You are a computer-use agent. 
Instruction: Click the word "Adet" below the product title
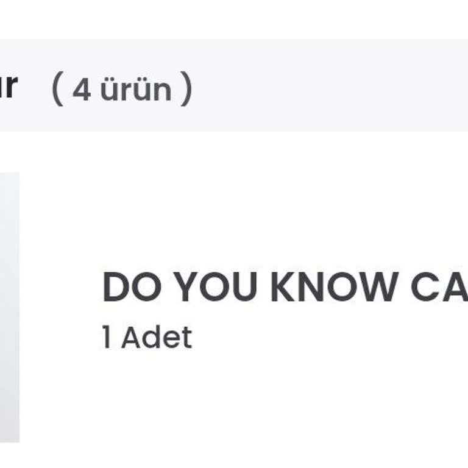pos(156,338)
